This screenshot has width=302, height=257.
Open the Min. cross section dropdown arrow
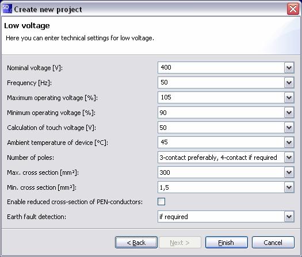pyautogui.click(x=289, y=187)
